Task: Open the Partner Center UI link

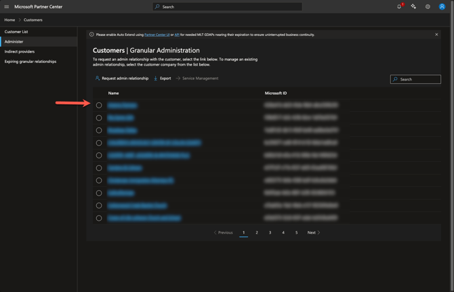Action: click(157, 35)
